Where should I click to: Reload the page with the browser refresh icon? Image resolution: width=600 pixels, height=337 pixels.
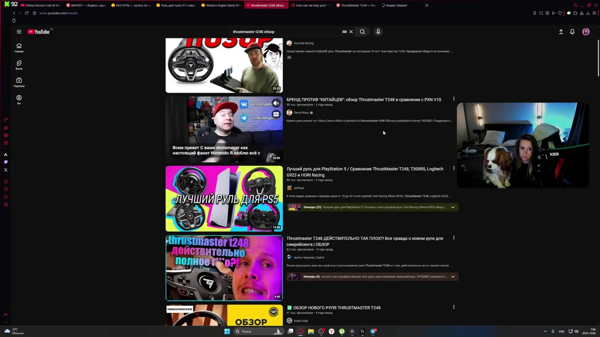point(26,13)
